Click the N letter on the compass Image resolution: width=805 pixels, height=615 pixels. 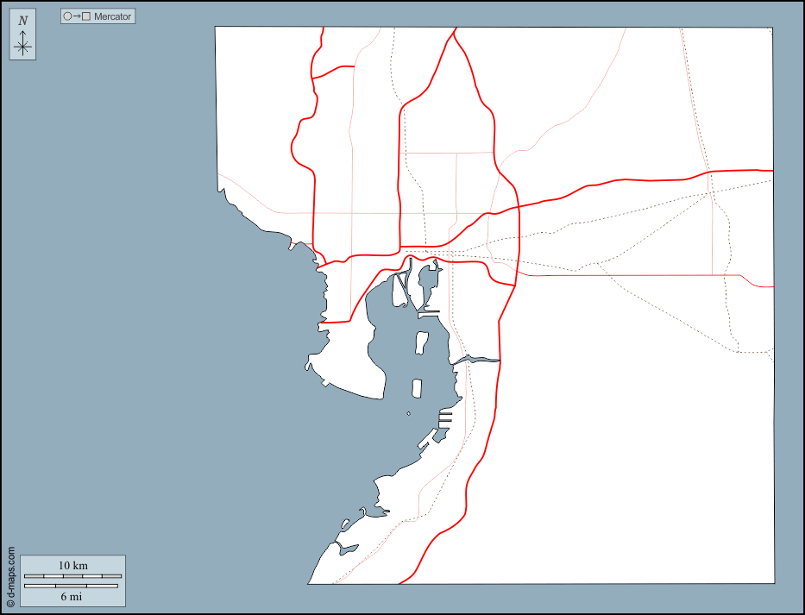click(23, 21)
